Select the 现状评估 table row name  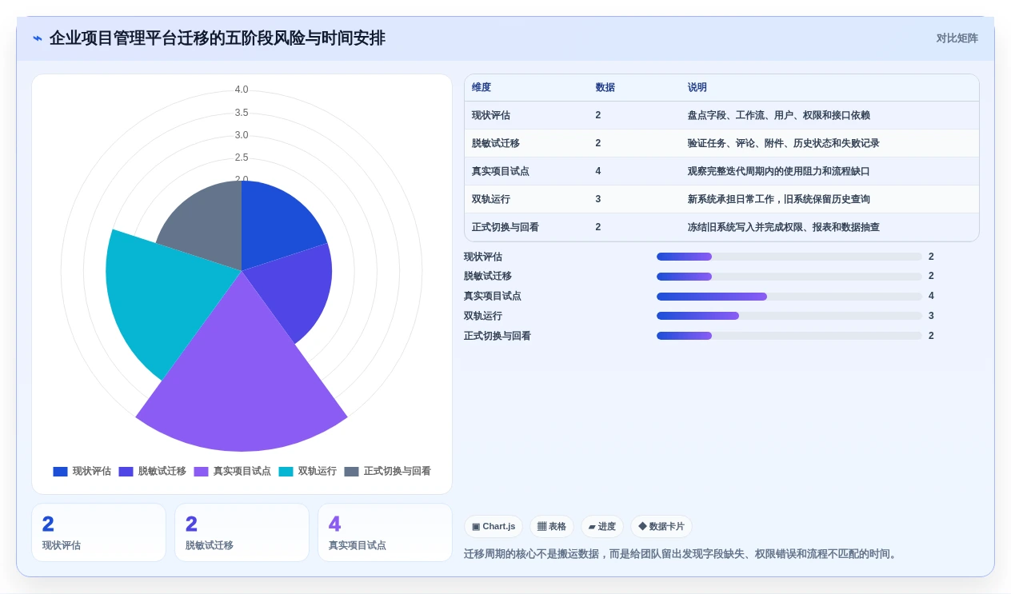(491, 115)
